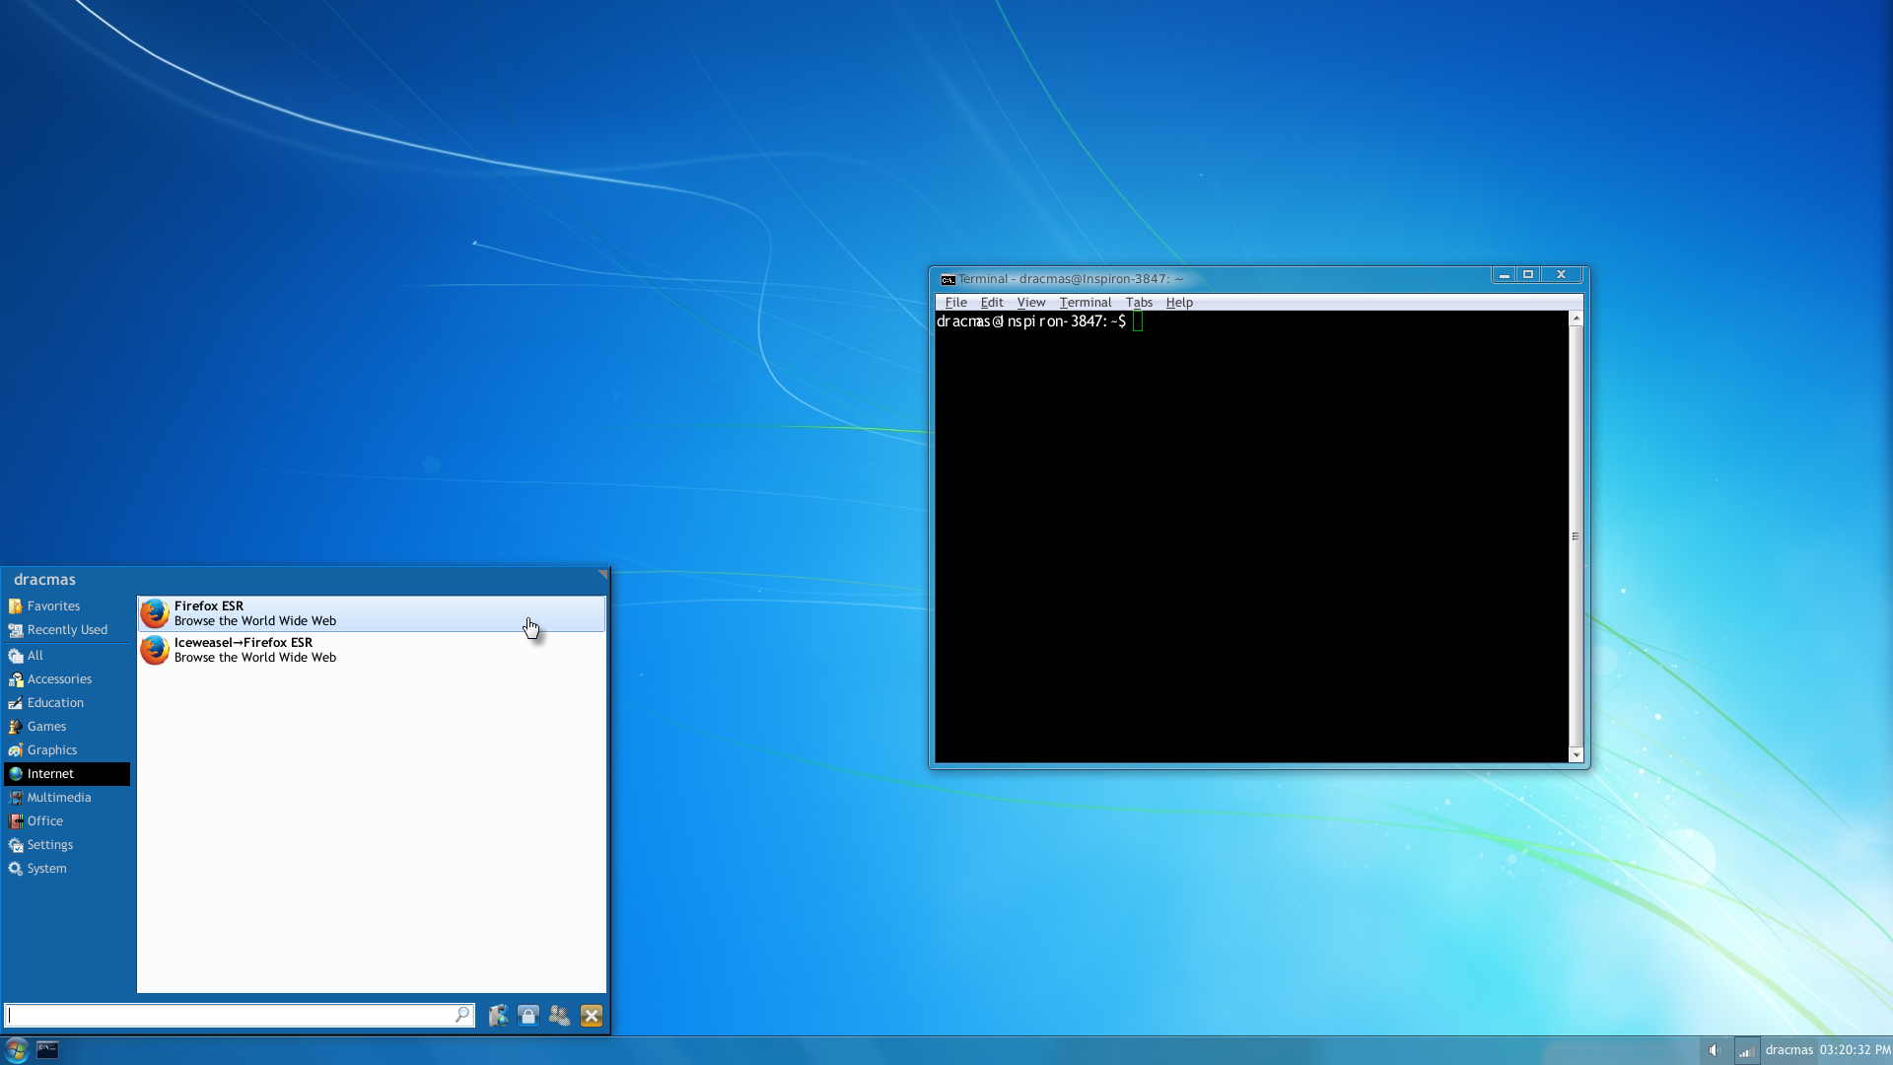Browse the Education category

coord(67,703)
